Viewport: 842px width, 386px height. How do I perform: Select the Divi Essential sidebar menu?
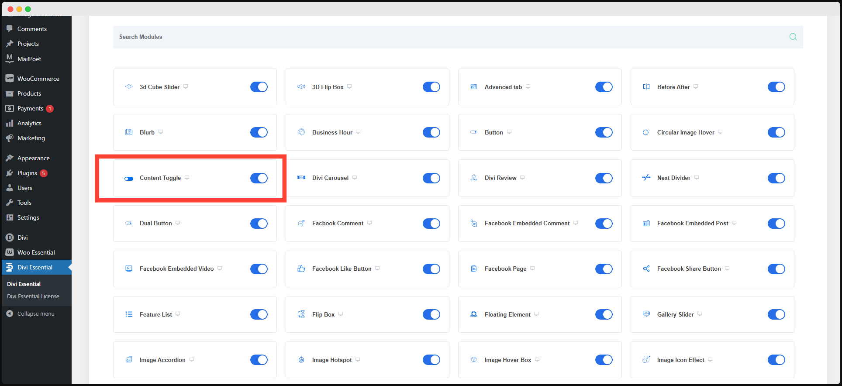click(x=37, y=267)
